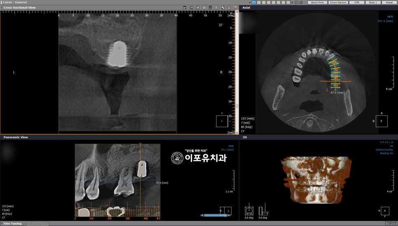Click the icon right of the X-box icon
Image resolution: width=398 pixels, height=226 pixels.
click(x=301, y=2)
